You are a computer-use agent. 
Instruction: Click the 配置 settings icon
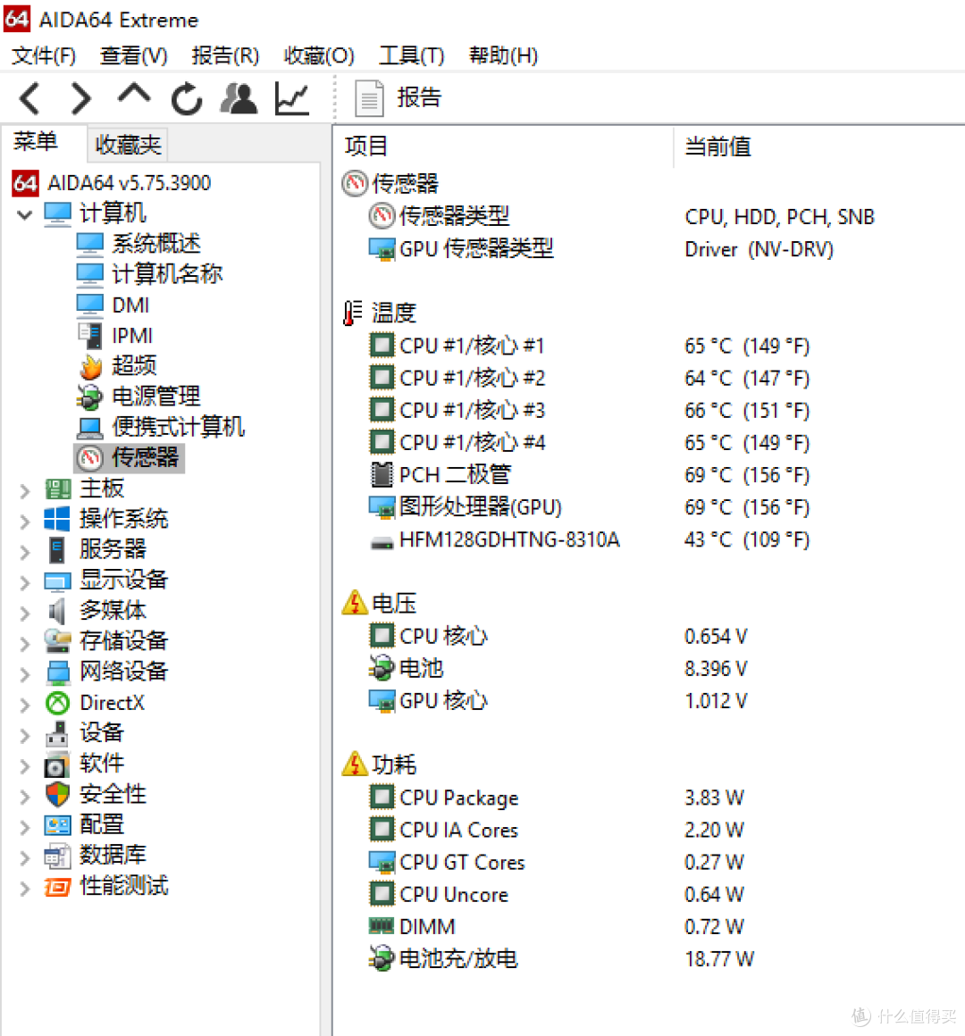[x=57, y=825]
